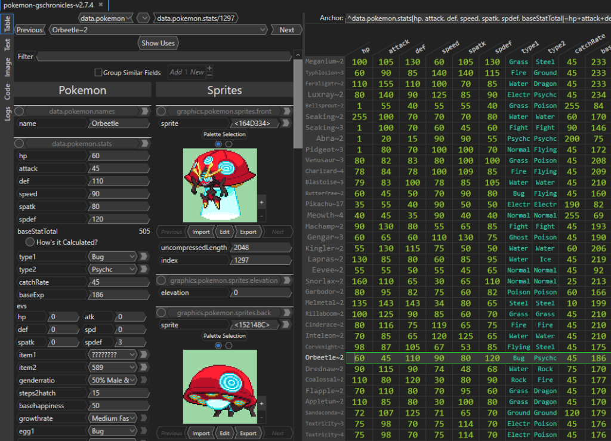The width and height of the screenshot is (611, 441).
Task: Click the goto arrow next to item2
Action: (x=144, y=368)
